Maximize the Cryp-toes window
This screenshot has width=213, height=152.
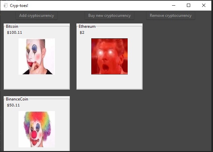[189, 5]
